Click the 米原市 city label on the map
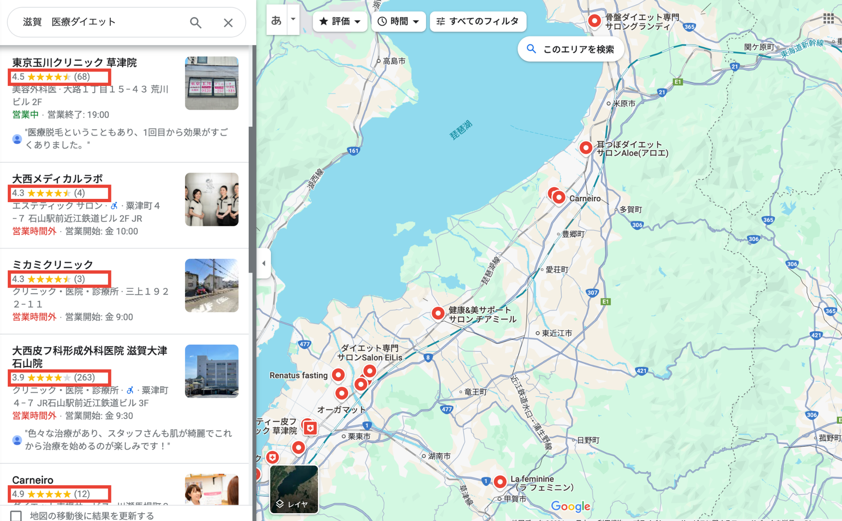 [624, 104]
